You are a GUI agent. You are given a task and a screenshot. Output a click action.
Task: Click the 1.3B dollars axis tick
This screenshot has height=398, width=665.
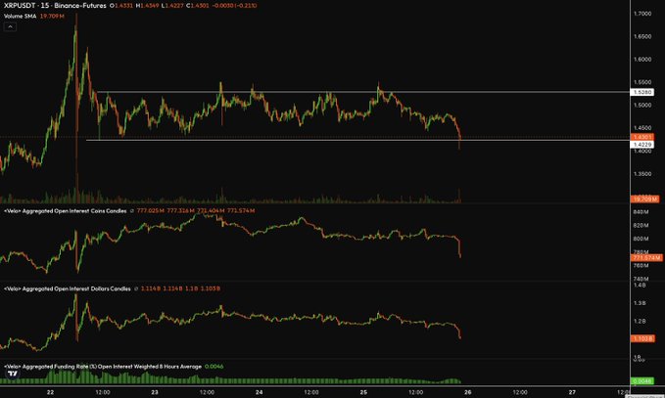pos(640,303)
